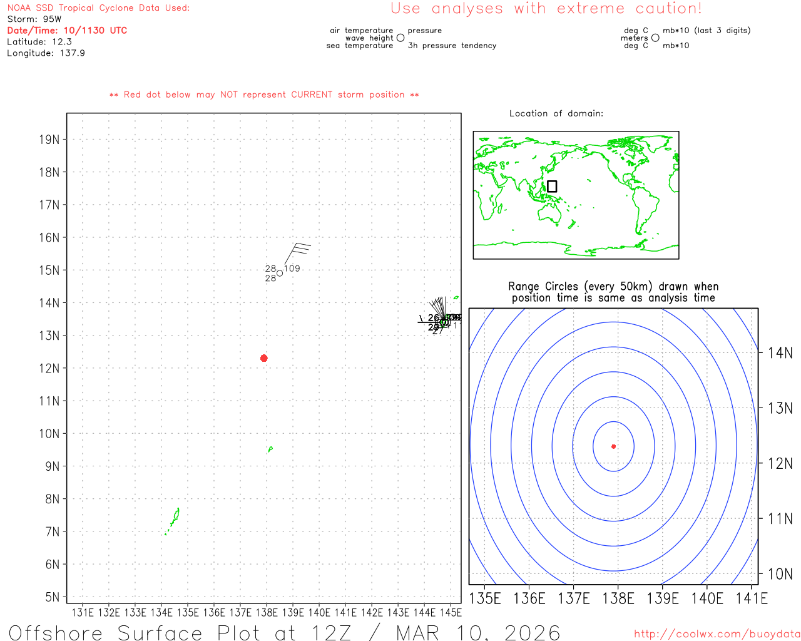The height and width of the screenshot is (641, 801).
Task: Click the black domain box on world map
Action: click(552, 186)
